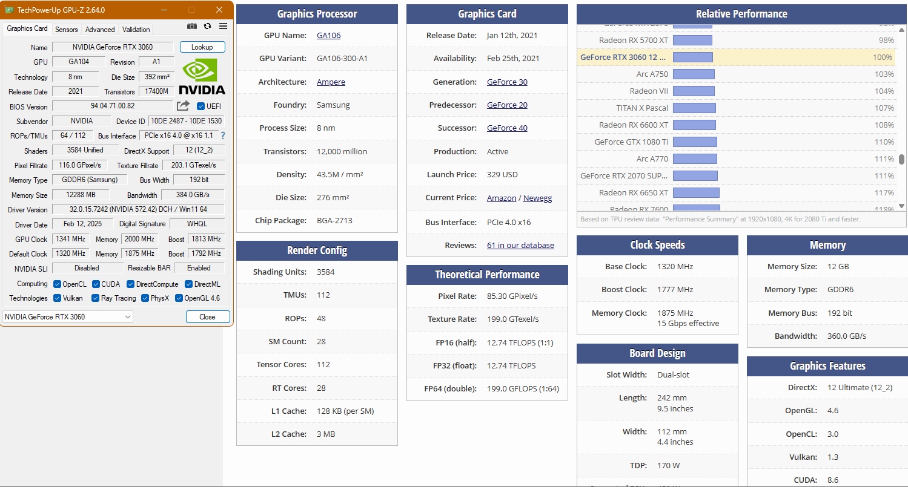Open the NVIDIA GeForce RTX 3060 GPU dropdown
This screenshot has width=908, height=487.
click(x=68, y=317)
